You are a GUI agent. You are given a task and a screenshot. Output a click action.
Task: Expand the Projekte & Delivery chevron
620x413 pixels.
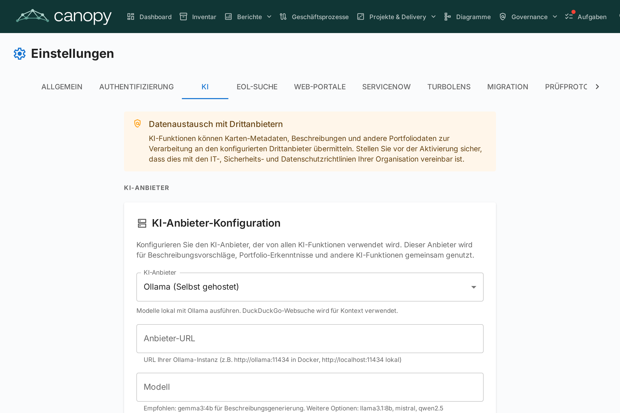[433, 17]
